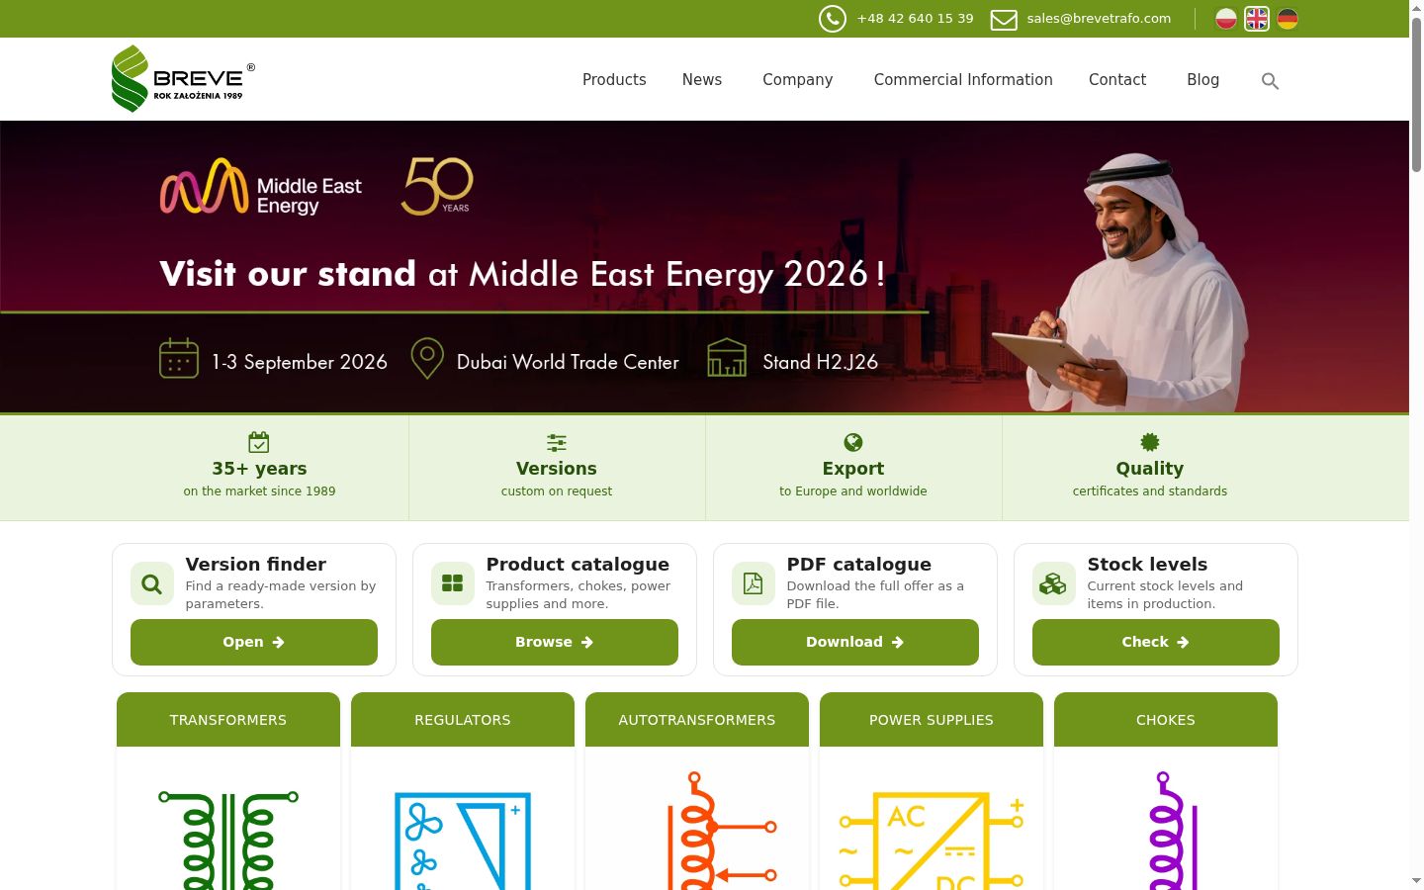Open the REGULATORS category header

coord(463,720)
